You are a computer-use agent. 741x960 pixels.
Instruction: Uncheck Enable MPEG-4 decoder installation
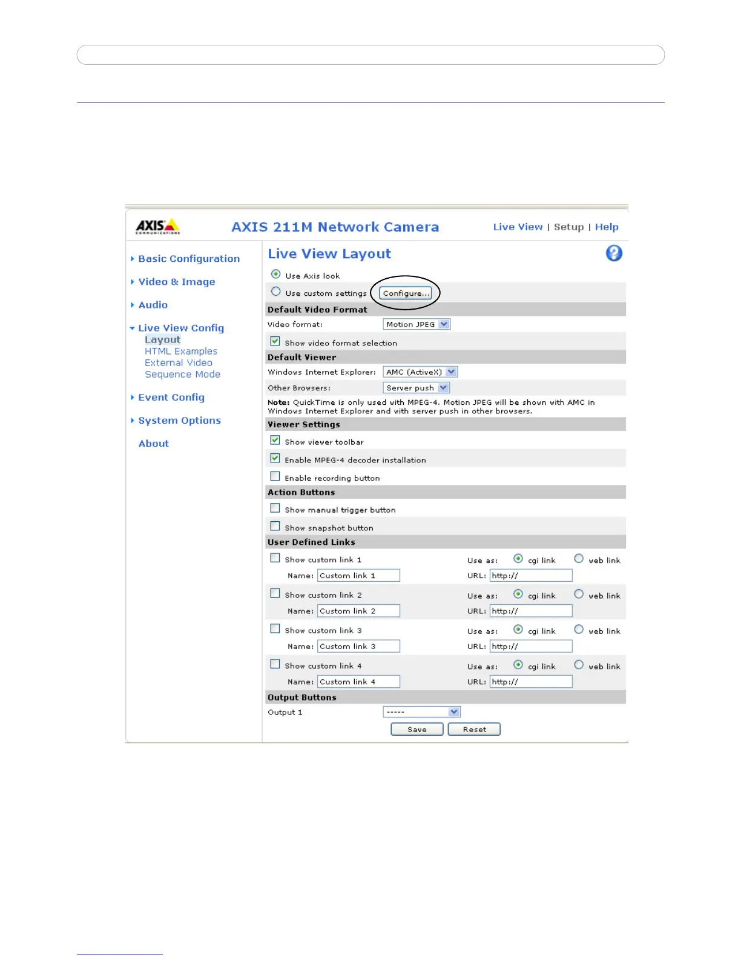(275, 458)
